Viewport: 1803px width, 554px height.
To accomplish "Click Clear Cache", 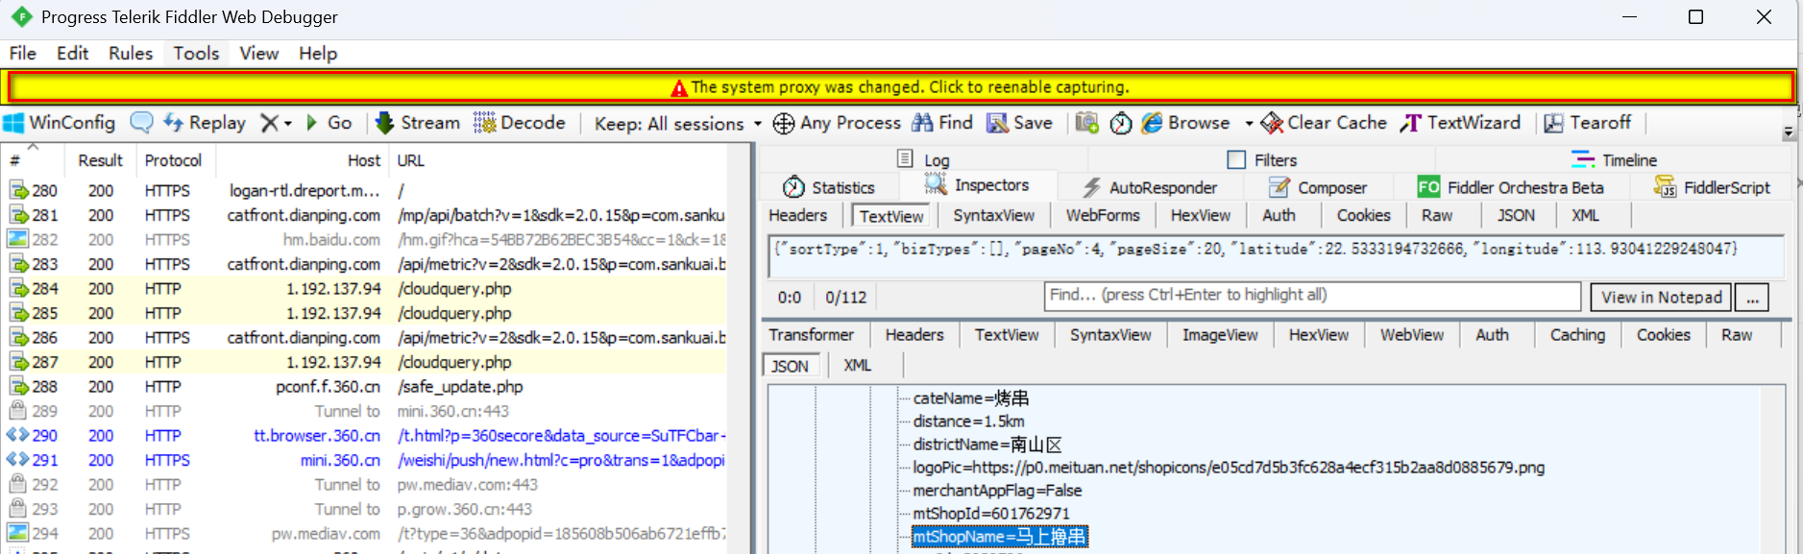I will coord(1324,123).
